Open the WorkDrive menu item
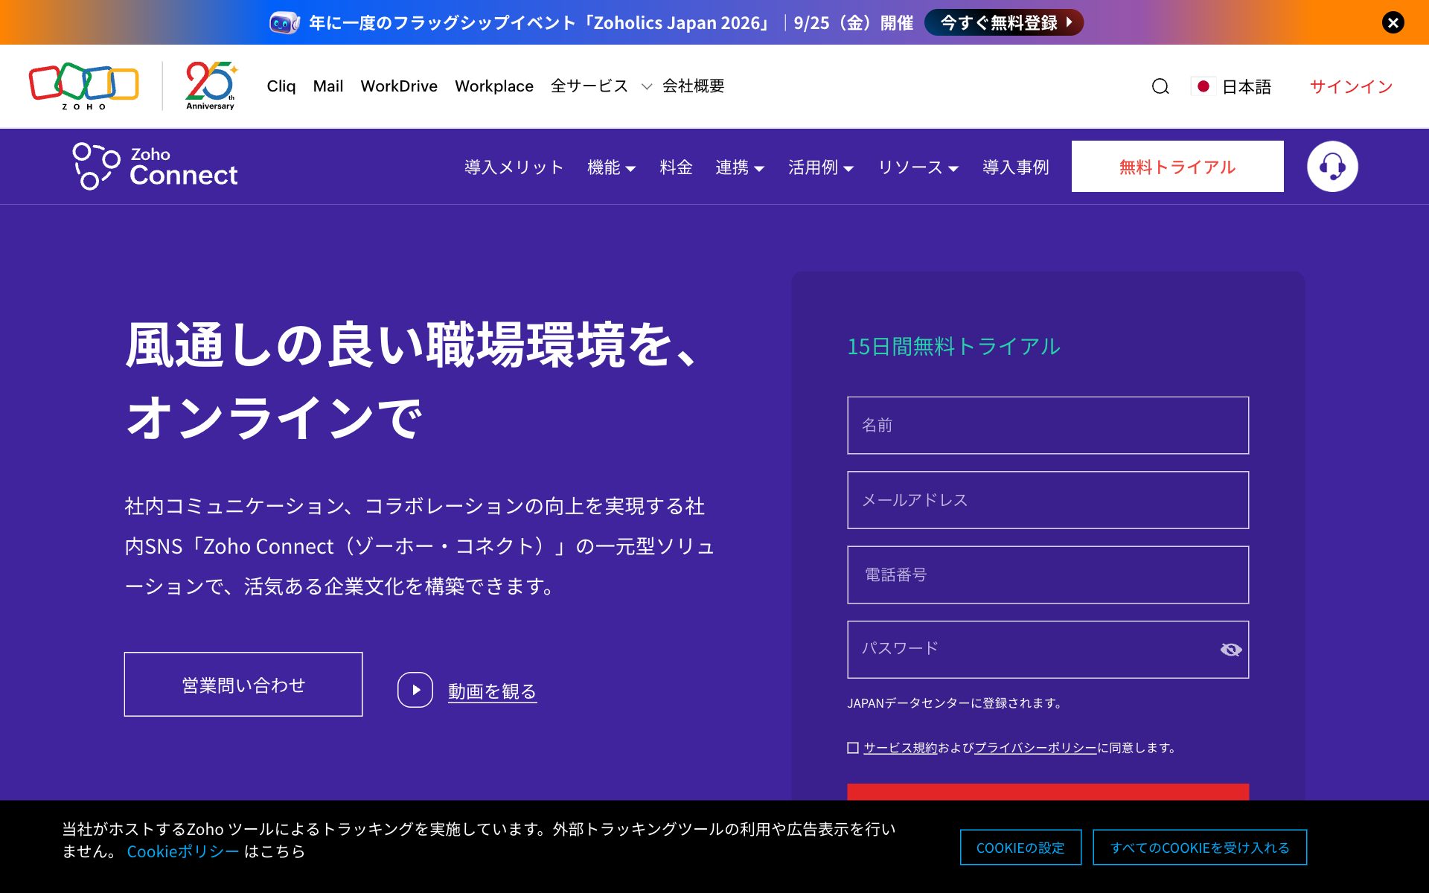 click(399, 86)
